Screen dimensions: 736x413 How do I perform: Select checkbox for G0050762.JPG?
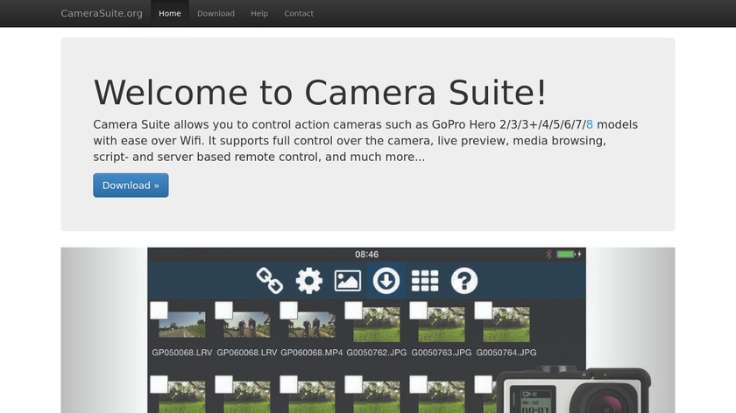(x=353, y=311)
